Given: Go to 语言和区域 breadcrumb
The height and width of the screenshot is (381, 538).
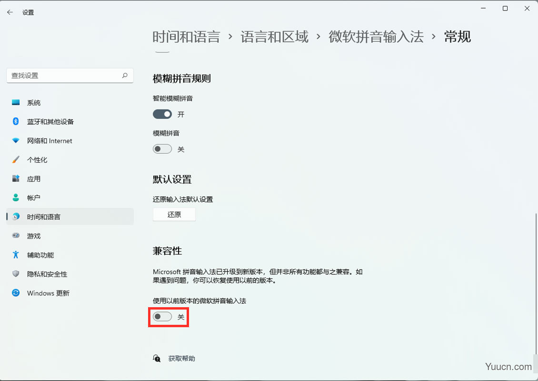Looking at the screenshot, I should 275,37.
